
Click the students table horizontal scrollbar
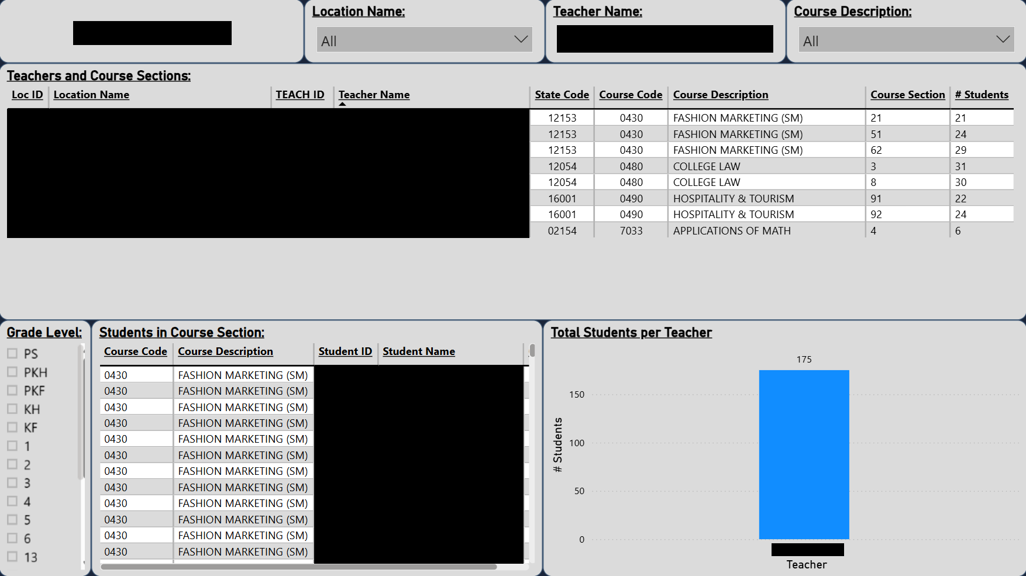point(299,567)
